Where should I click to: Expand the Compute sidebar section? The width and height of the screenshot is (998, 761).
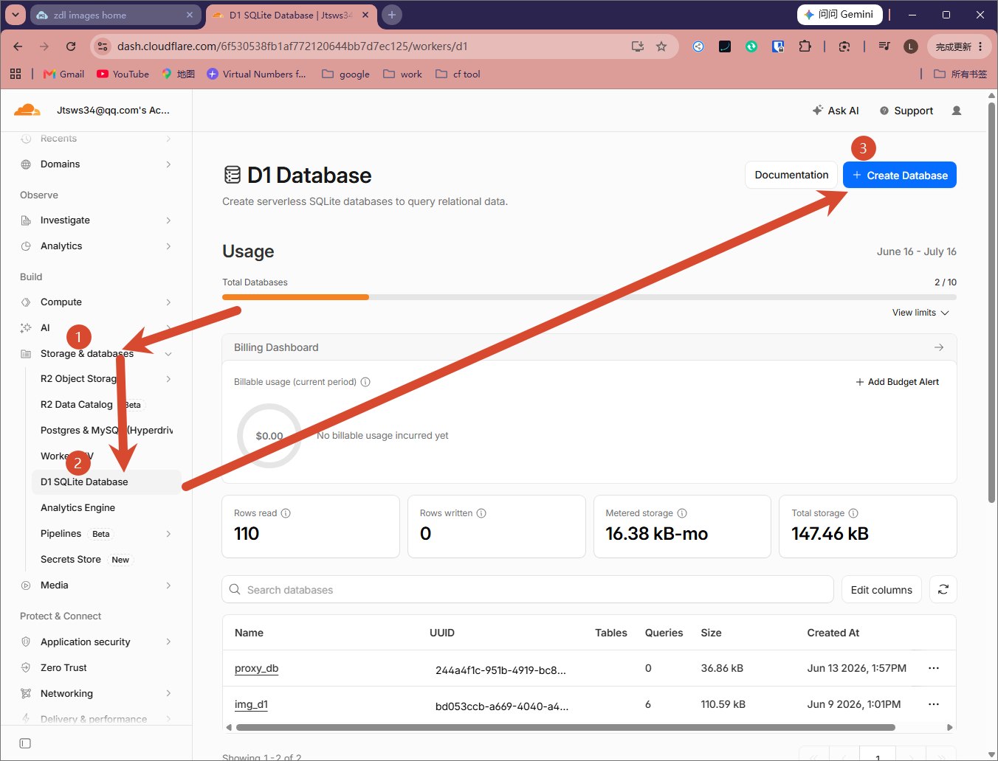pos(168,302)
